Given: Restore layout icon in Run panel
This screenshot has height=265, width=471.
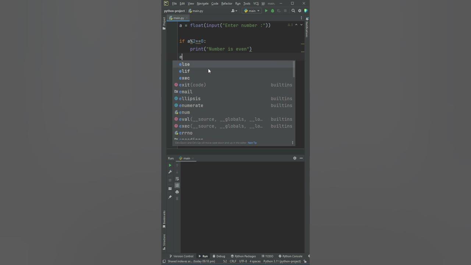Looking at the screenshot, I should pos(170,188).
